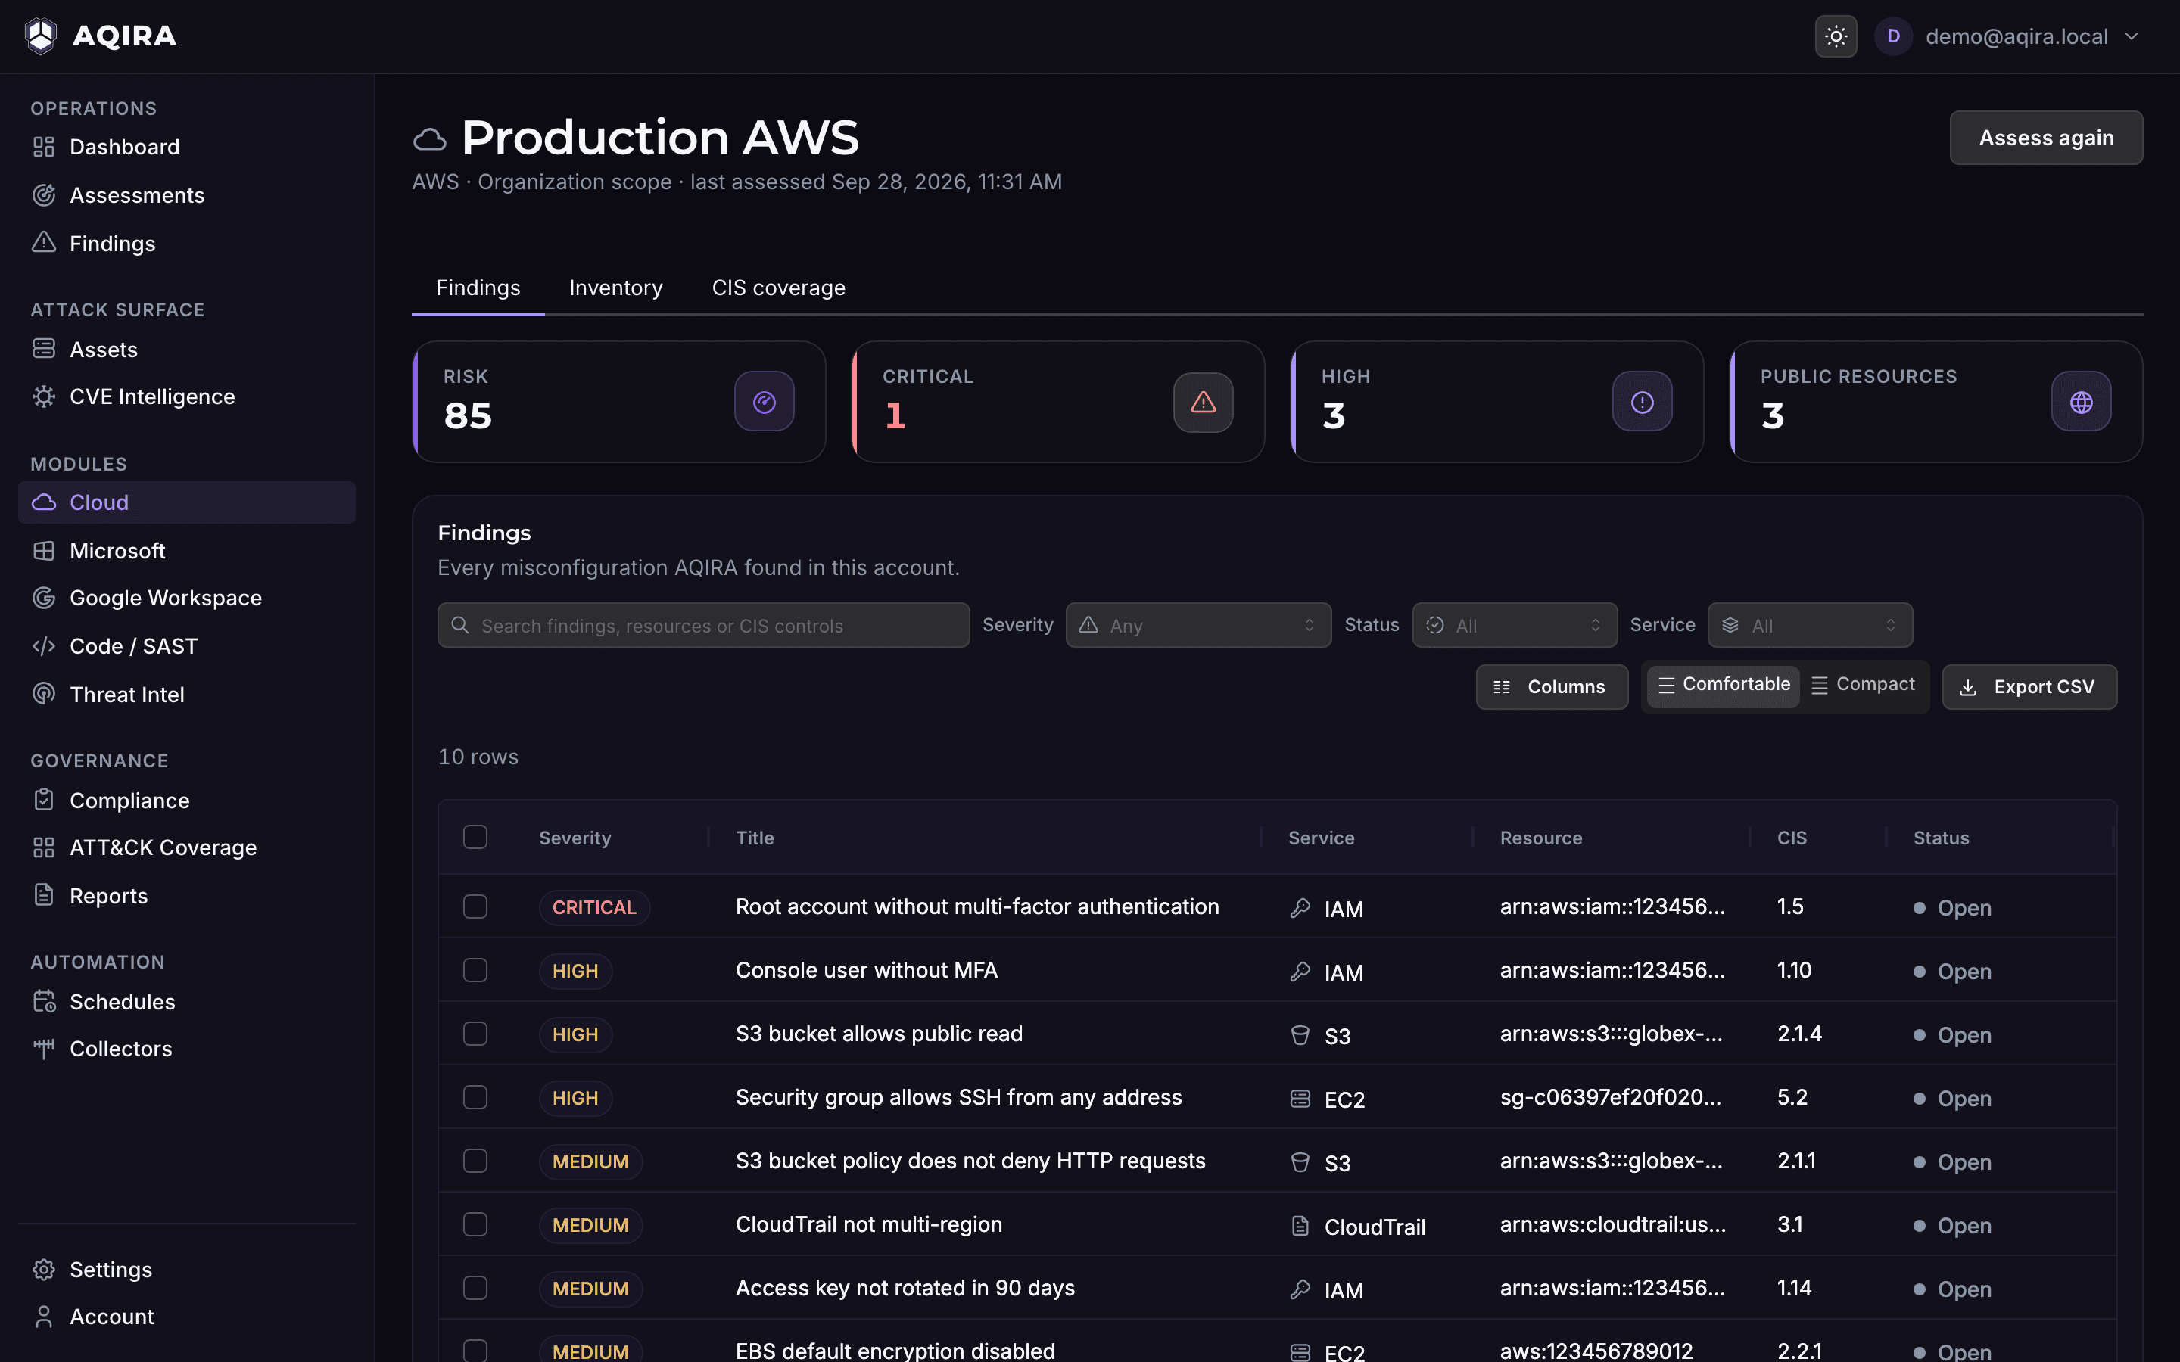Click CIS value '2.1.4'

[1799, 1033]
